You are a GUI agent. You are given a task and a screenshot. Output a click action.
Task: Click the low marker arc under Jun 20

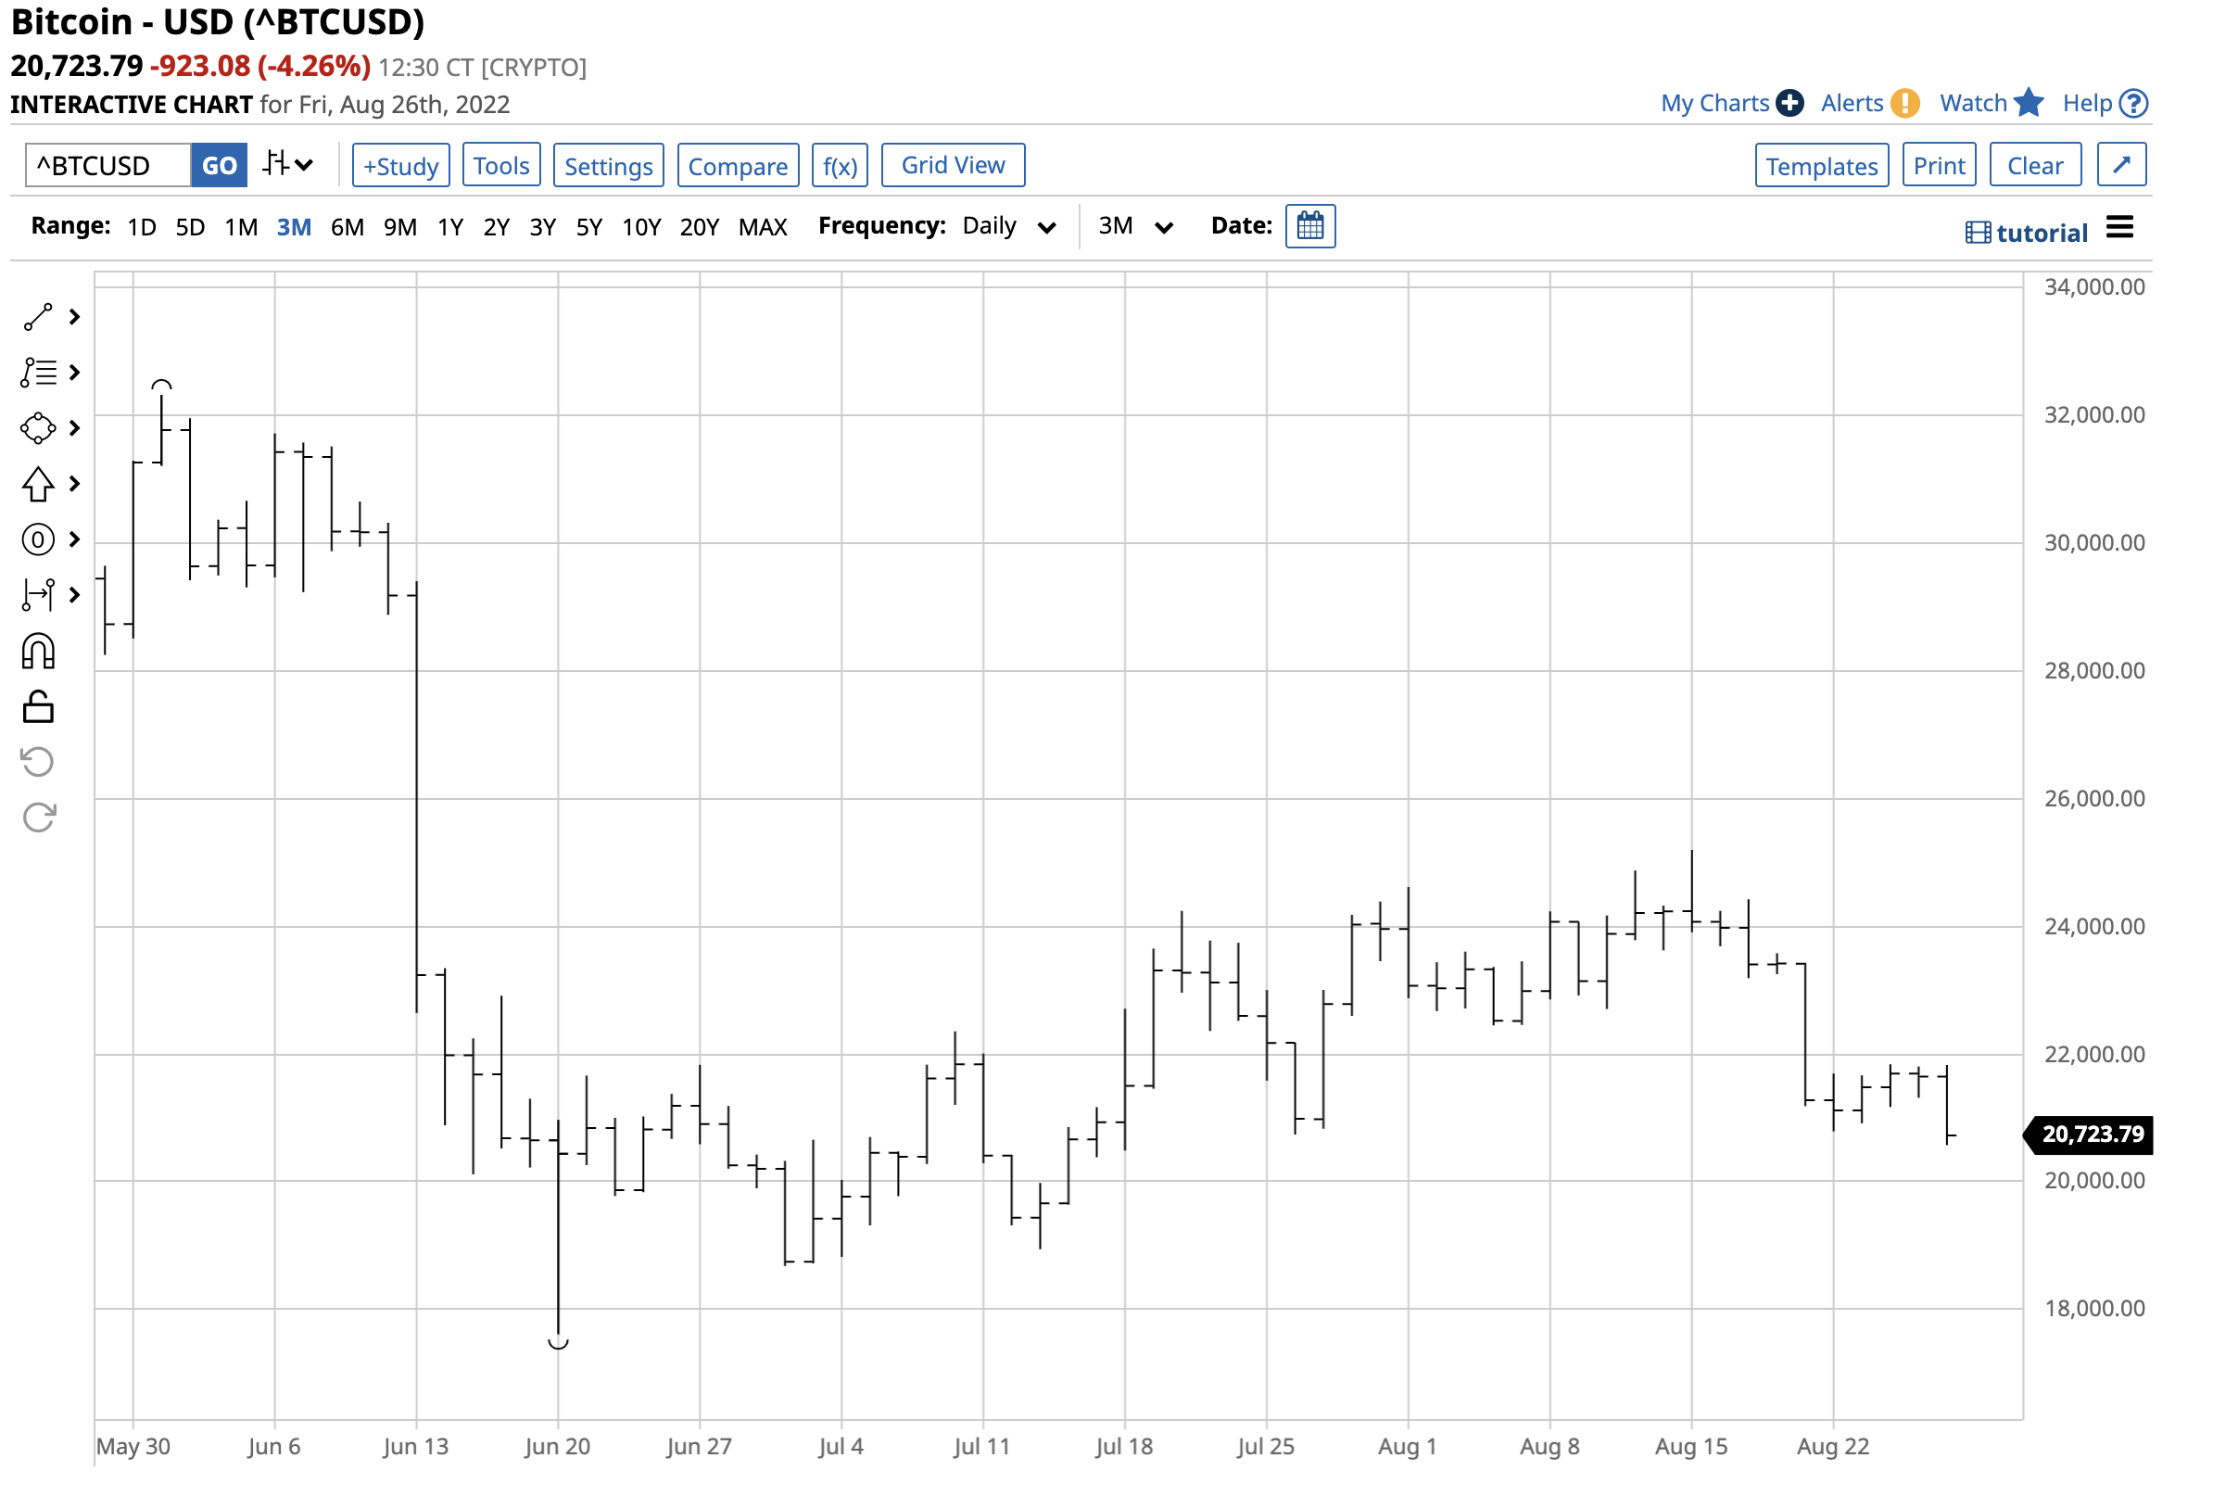[558, 1343]
